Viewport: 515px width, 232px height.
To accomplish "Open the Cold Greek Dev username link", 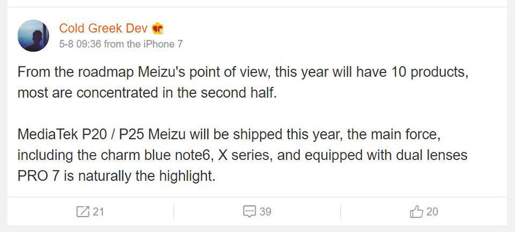I will [103, 28].
